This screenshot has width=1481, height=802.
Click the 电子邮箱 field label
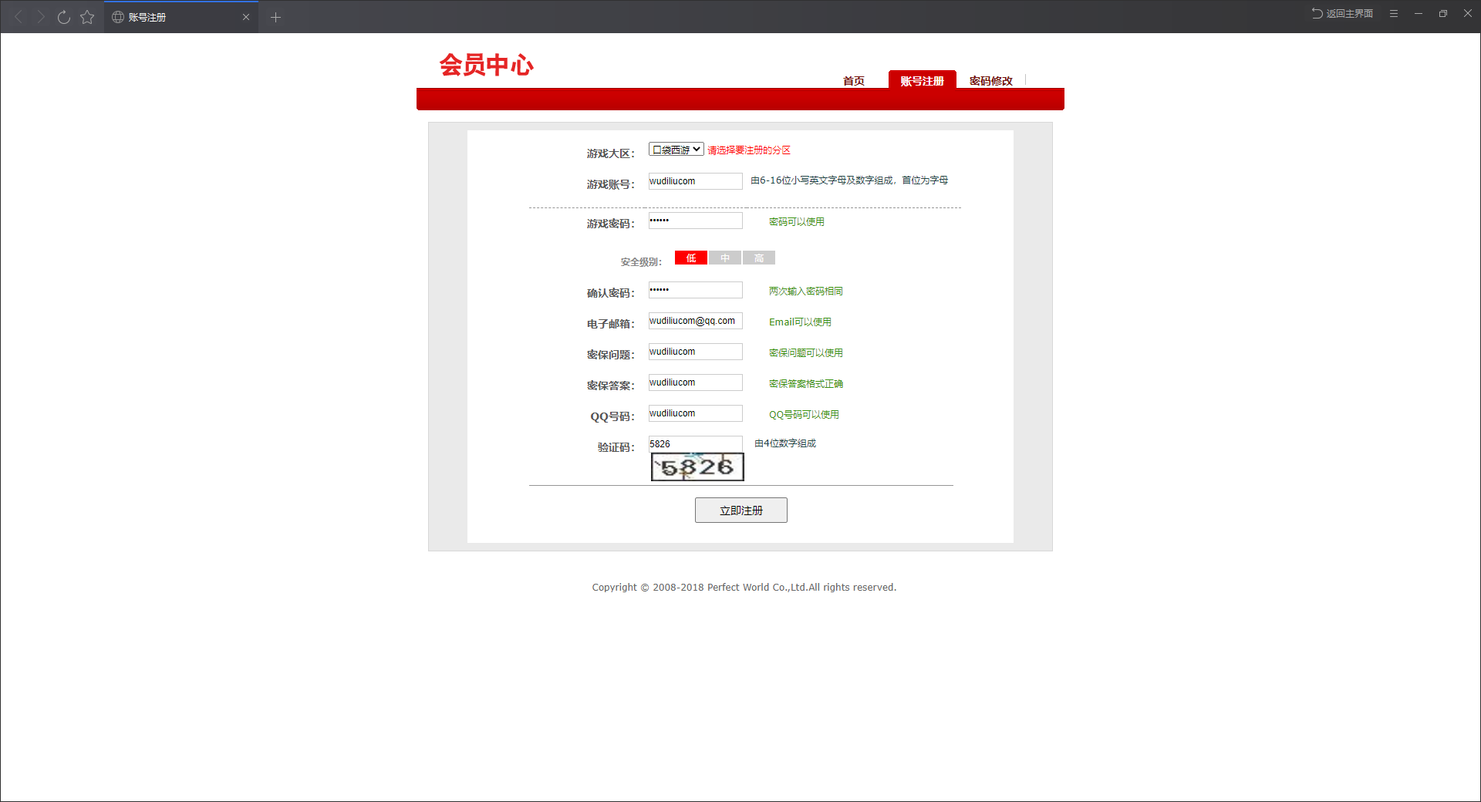(610, 324)
